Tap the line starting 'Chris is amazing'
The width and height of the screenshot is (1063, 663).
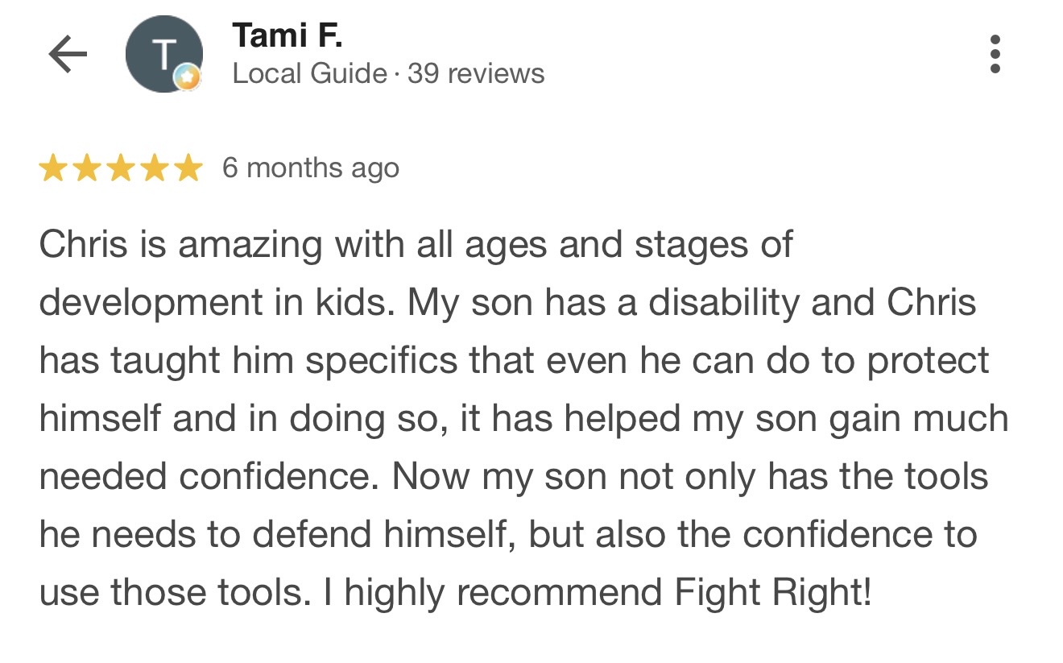pos(416,245)
